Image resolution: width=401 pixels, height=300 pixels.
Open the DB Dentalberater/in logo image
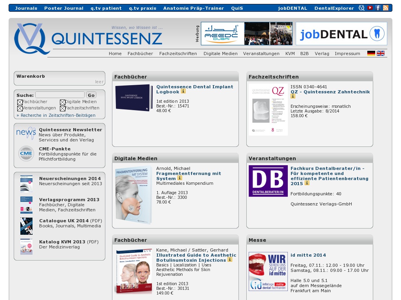pyautogui.click(x=268, y=181)
